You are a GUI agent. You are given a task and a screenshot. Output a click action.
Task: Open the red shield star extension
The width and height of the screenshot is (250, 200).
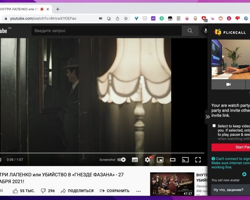(204, 19)
